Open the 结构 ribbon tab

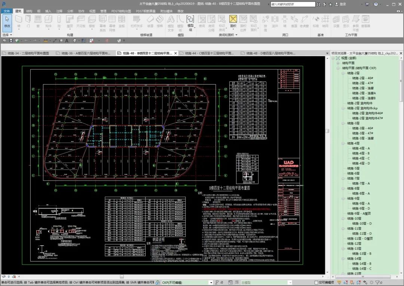29,11
